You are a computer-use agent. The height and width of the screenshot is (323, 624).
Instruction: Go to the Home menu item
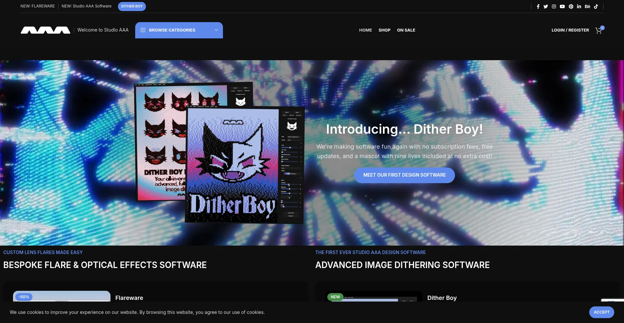click(365, 30)
